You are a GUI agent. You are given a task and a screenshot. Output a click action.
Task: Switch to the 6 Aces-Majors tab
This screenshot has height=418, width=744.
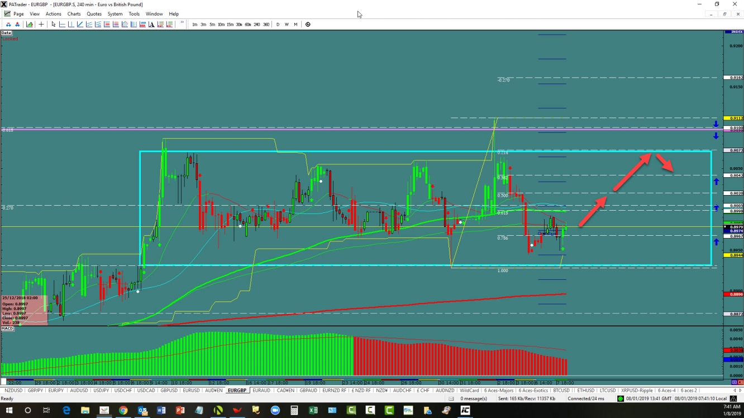tap(499, 391)
